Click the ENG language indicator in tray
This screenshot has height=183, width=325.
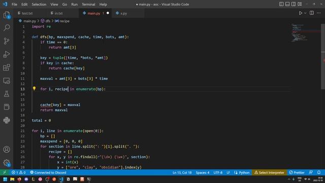click(300, 179)
